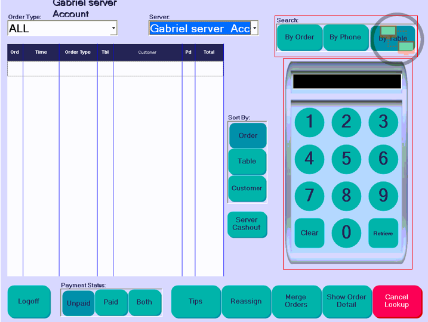
Task: Set payment status to Both
Action: pyautogui.click(x=144, y=302)
